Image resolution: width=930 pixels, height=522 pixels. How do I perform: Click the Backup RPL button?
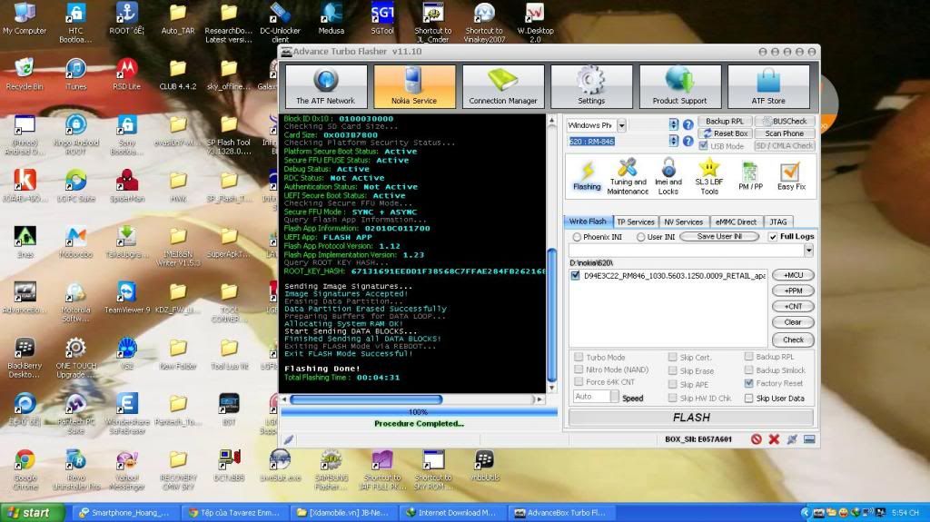(x=724, y=121)
